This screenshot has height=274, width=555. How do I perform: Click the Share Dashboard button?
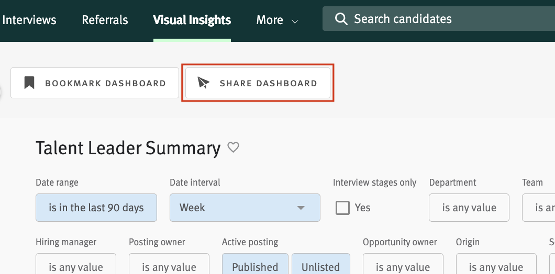(258, 83)
